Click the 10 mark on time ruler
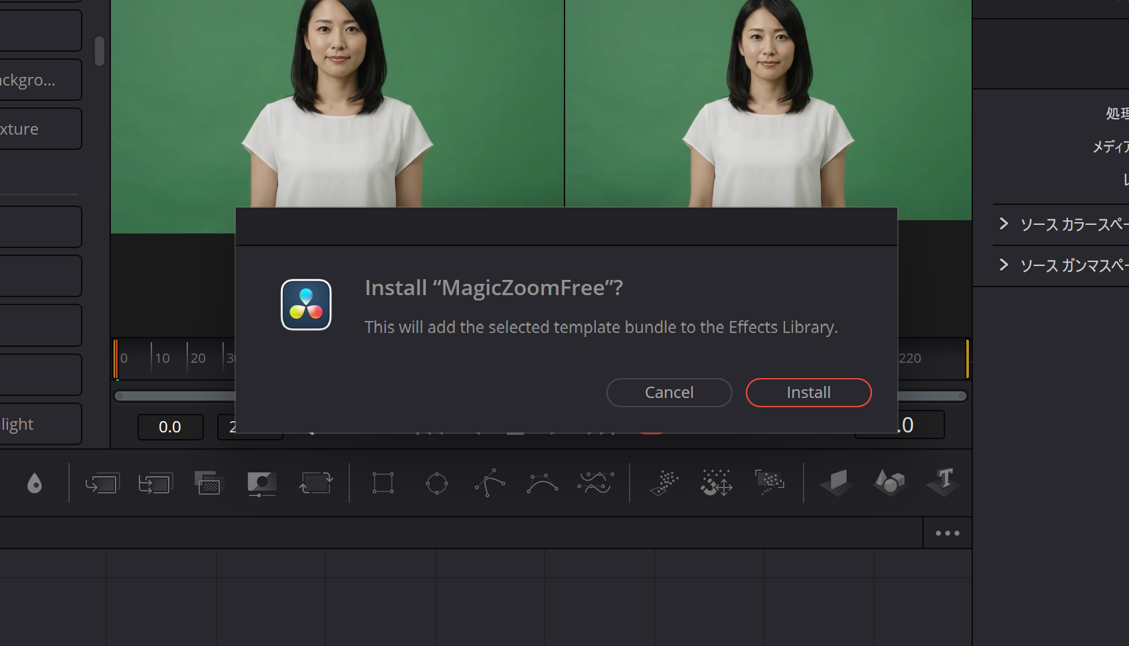The image size is (1129, 646). 162,358
